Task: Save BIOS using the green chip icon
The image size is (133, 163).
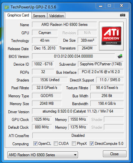Action: tap(120, 56)
